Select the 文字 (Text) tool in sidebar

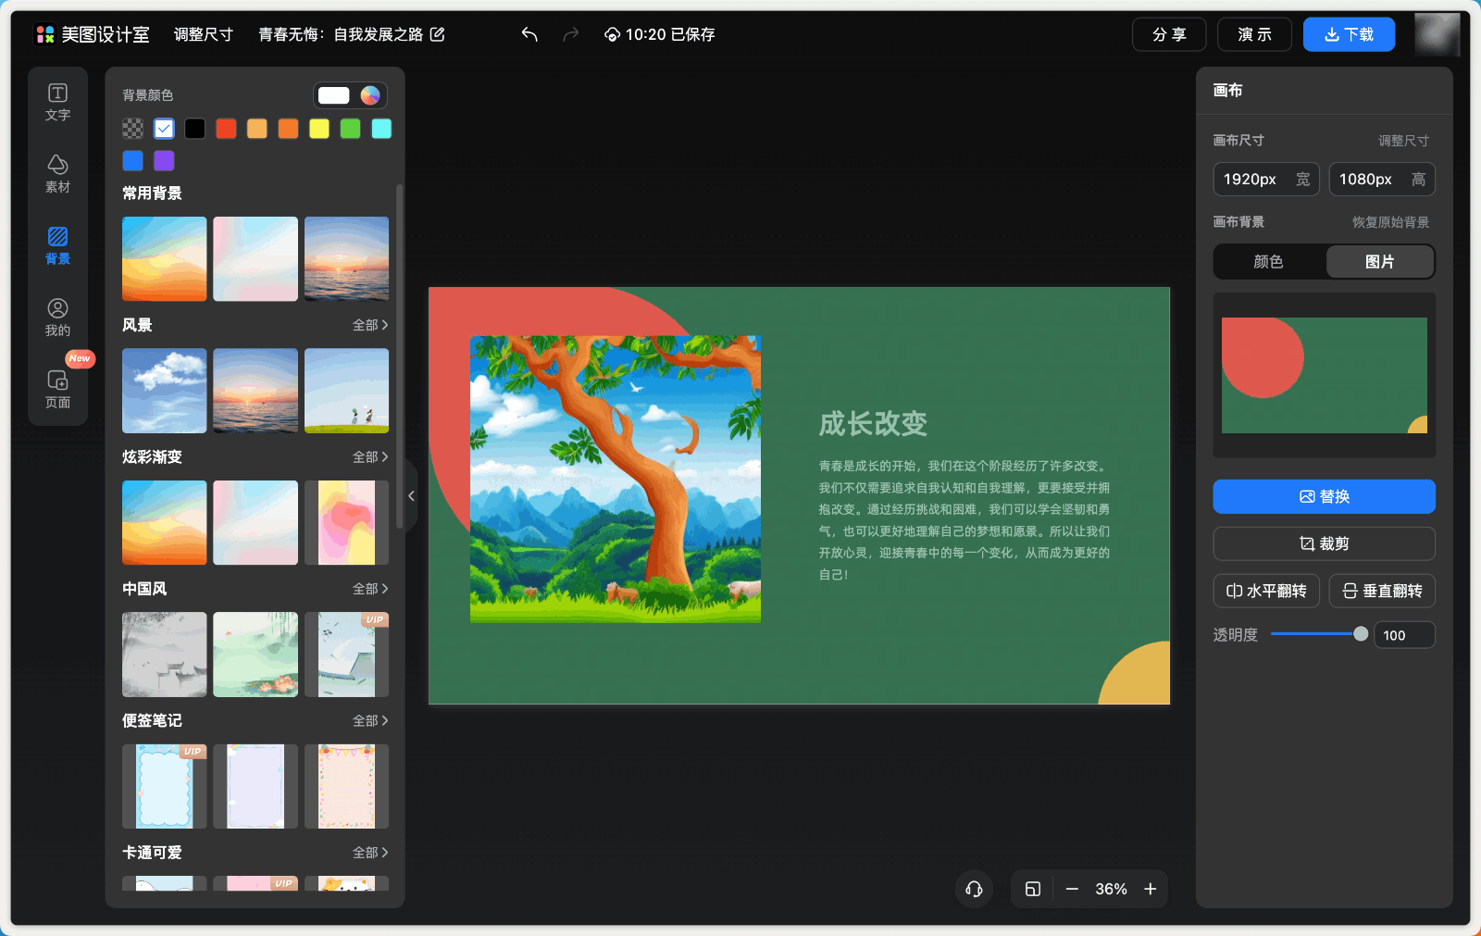[57, 102]
